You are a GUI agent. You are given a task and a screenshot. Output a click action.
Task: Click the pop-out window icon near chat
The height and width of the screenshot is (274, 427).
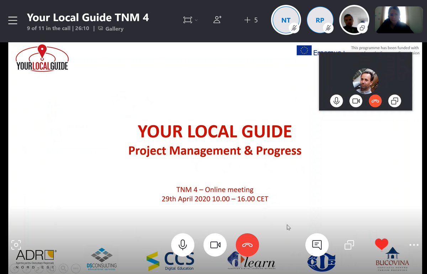(349, 245)
